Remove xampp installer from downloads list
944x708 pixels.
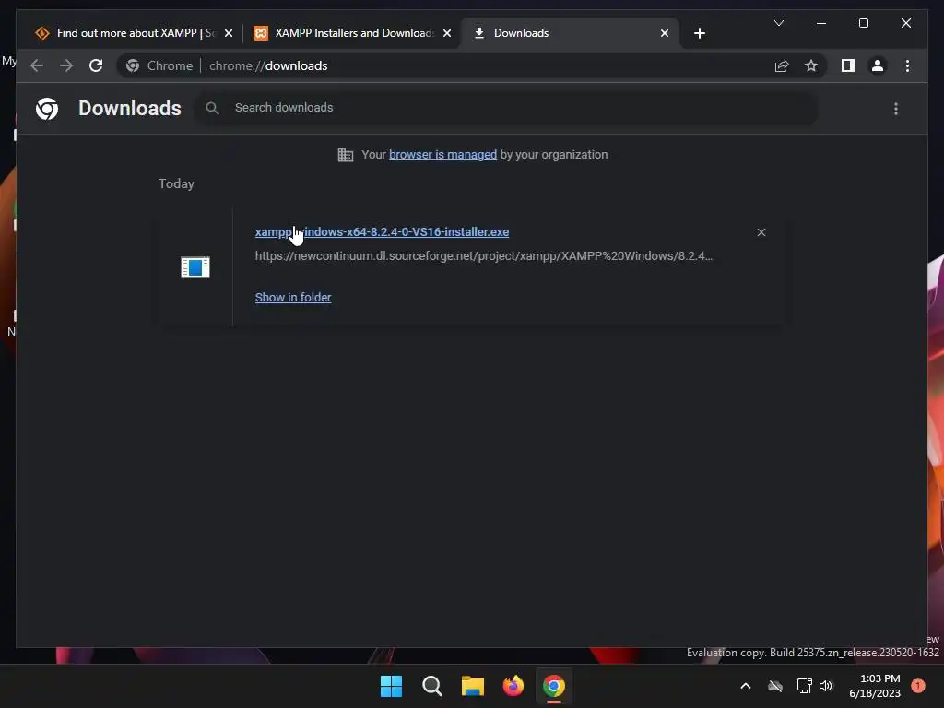[761, 232]
